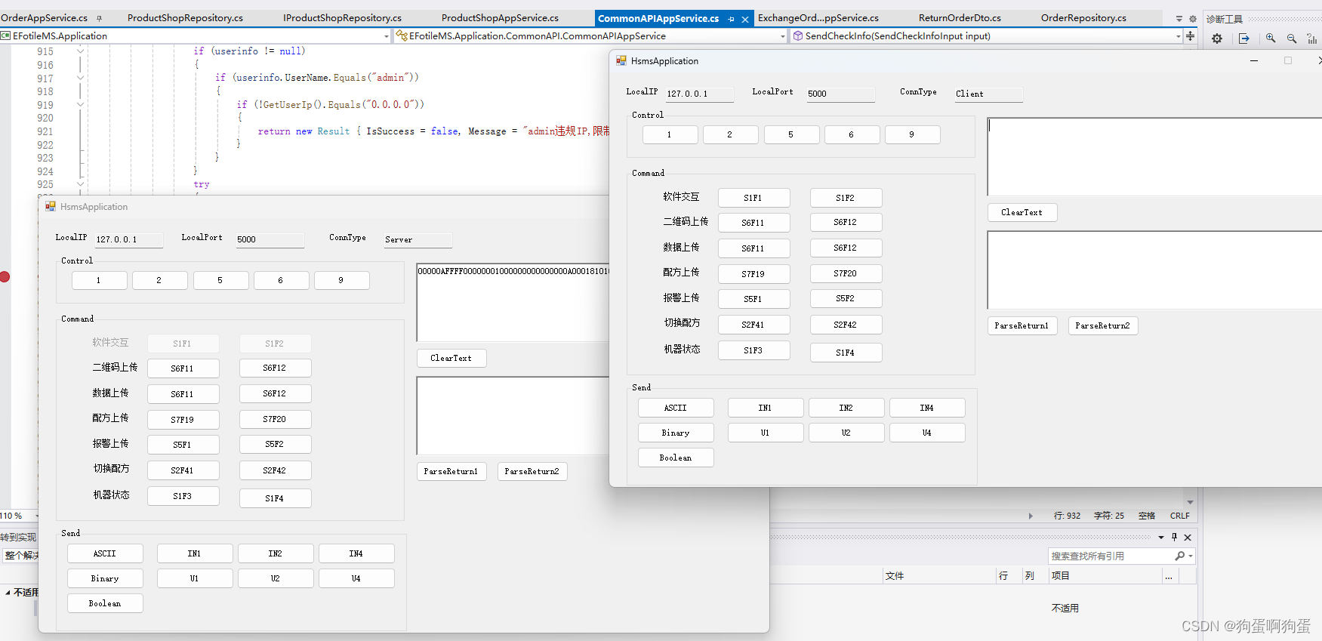The width and height of the screenshot is (1322, 641).
Task: Click Boolean send button in Client window
Action: click(x=676, y=458)
